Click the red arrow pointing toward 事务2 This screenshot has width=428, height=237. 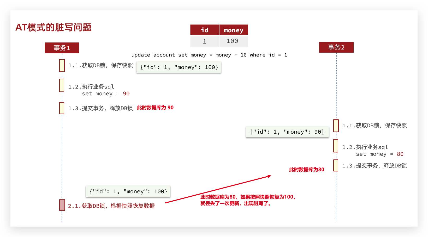click(218, 189)
